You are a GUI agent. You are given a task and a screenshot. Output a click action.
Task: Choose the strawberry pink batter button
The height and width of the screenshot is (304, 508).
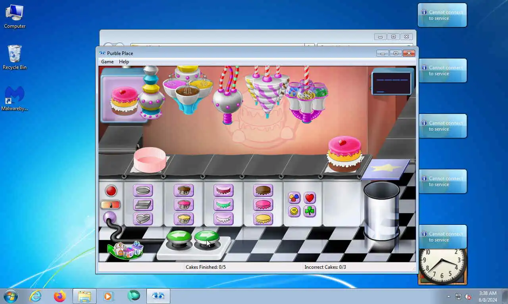tap(184, 205)
